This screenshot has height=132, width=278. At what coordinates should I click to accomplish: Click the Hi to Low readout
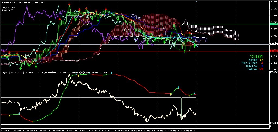tap(254, 66)
